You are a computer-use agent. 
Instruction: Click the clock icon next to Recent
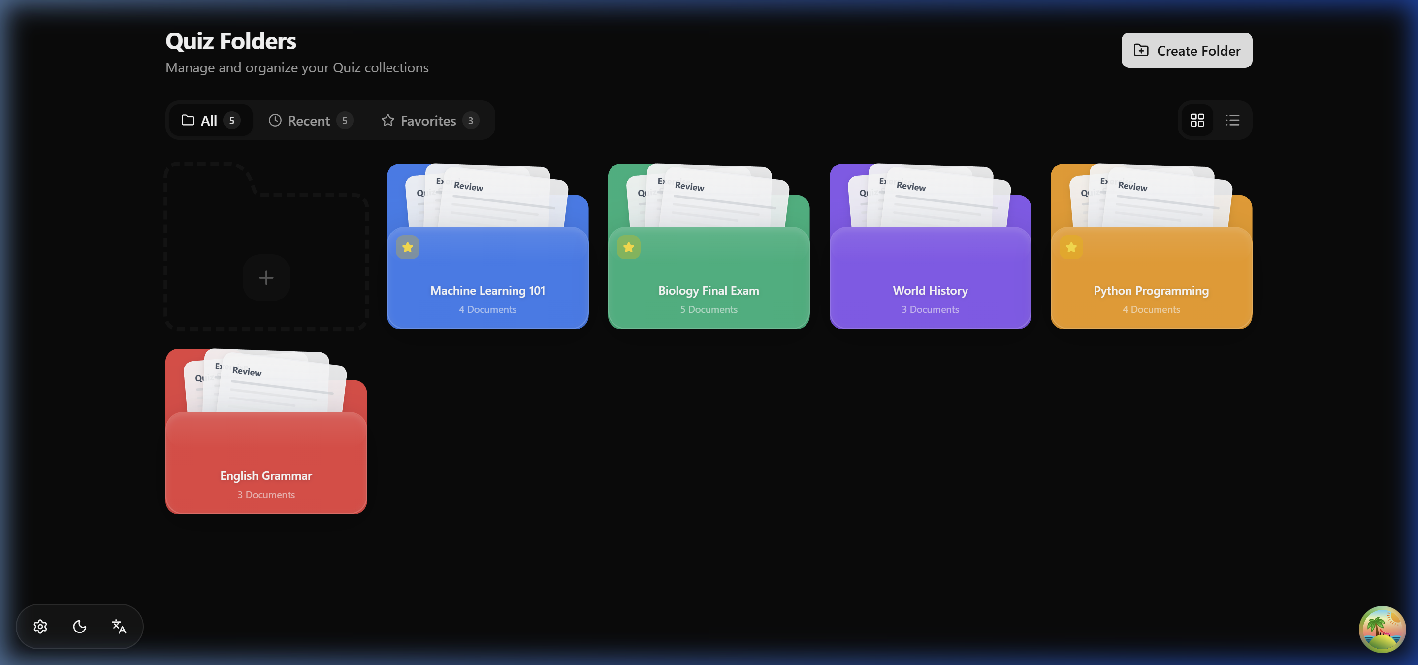275,120
